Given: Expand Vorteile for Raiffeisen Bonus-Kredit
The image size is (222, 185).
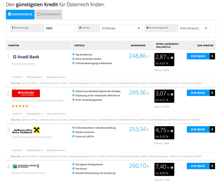Looking at the screenshot, I should click(x=17, y=150).
